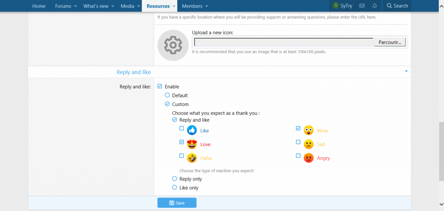Expand the Forums menu dropdown arrow
This screenshot has height=211, width=444.
(76, 6)
